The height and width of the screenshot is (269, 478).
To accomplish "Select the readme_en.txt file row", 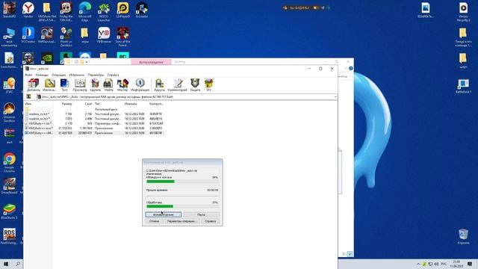I will click(x=95, y=119).
